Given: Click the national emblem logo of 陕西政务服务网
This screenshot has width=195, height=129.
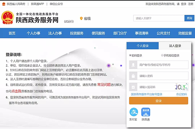Looking at the screenshot, I should (7, 18).
